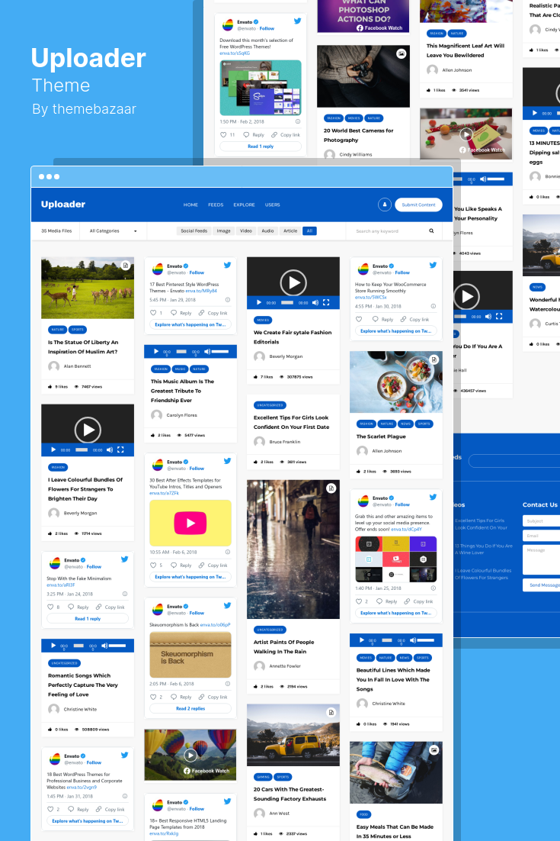Start the 'Romantic Songs Which' audio player
Screen dimensions: 560x841
pyautogui.click(x=53, y=645)
